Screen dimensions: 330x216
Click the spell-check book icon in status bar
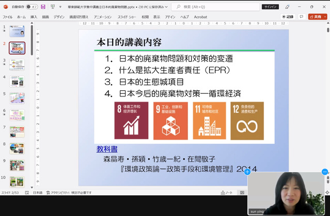point(27,192)
